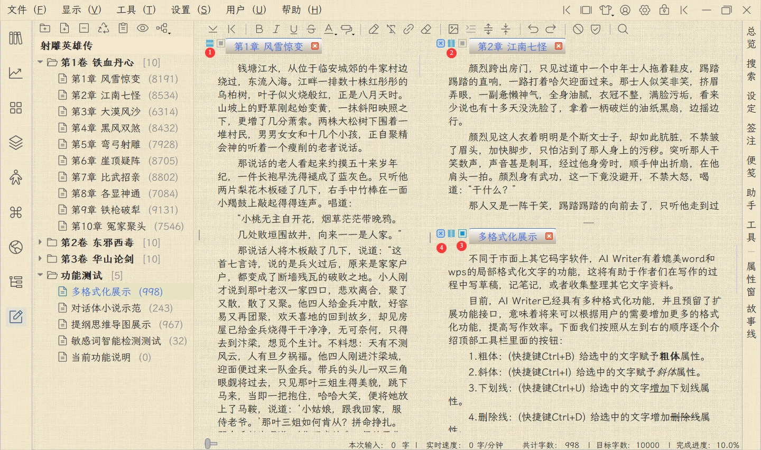Open the command-symbol sidebar icon
The image size is (761, 450).
pyautogui.click(x=16, y=212)
